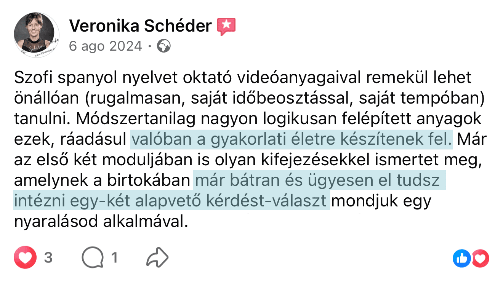Viewport: 503px width, 286px height.
Task: Click highlighted text "már bátran és ügyesen el tudsz"
Action: click(319, 181)
